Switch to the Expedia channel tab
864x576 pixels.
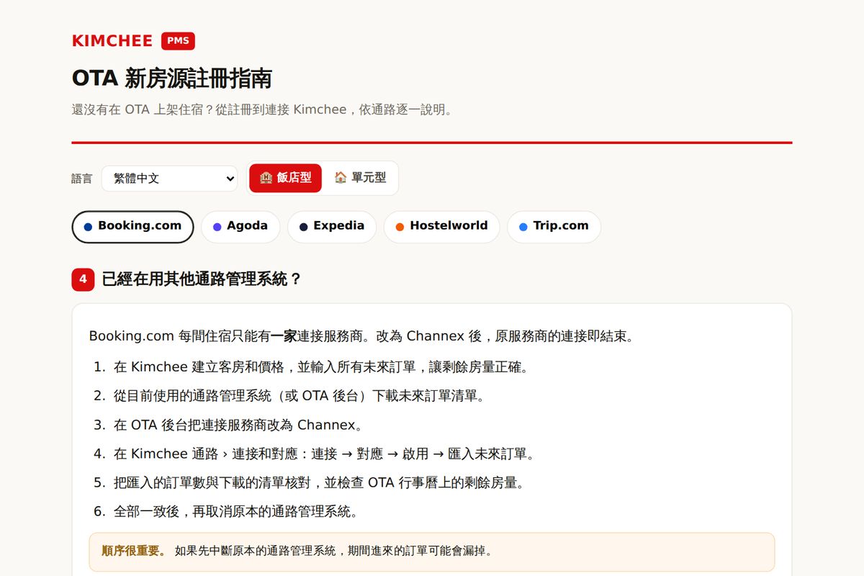(x=332, y=227)
